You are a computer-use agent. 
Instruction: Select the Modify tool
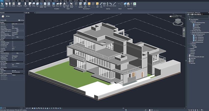point(2,4)
